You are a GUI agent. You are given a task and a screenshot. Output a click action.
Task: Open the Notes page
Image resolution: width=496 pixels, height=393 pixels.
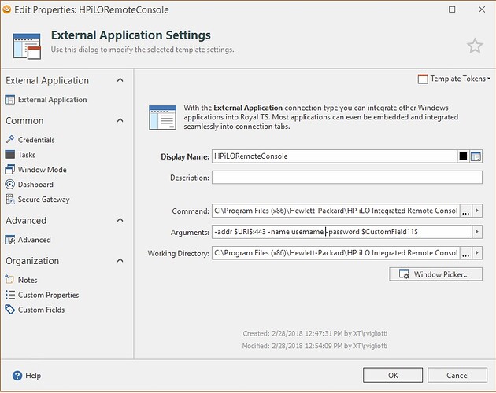click(x=27, y=280)
